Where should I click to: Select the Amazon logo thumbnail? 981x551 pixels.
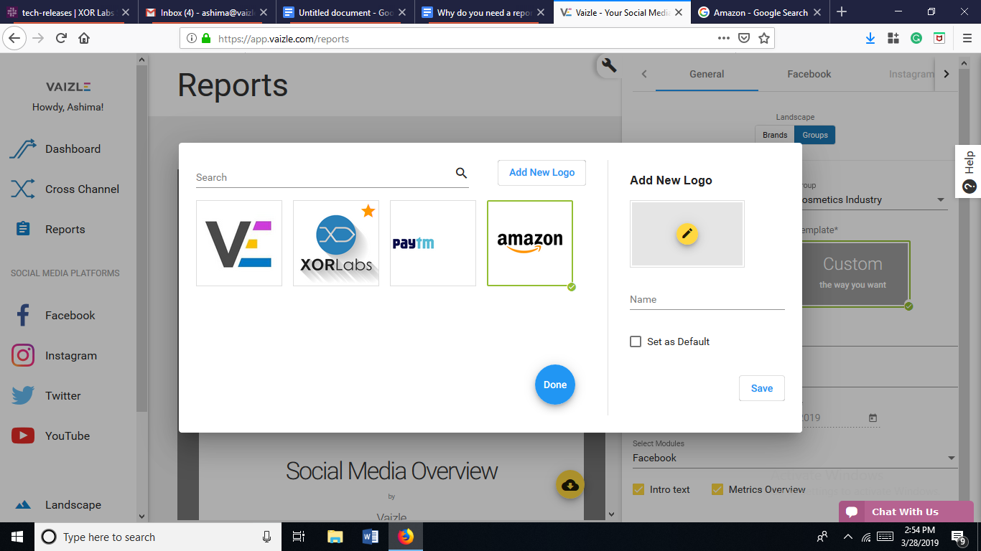point(530,243)
